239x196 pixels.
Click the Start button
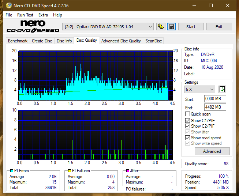tap(191, 27)
